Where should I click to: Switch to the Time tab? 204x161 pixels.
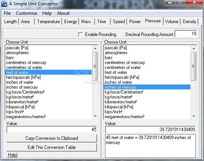click(x=102, y=22)
